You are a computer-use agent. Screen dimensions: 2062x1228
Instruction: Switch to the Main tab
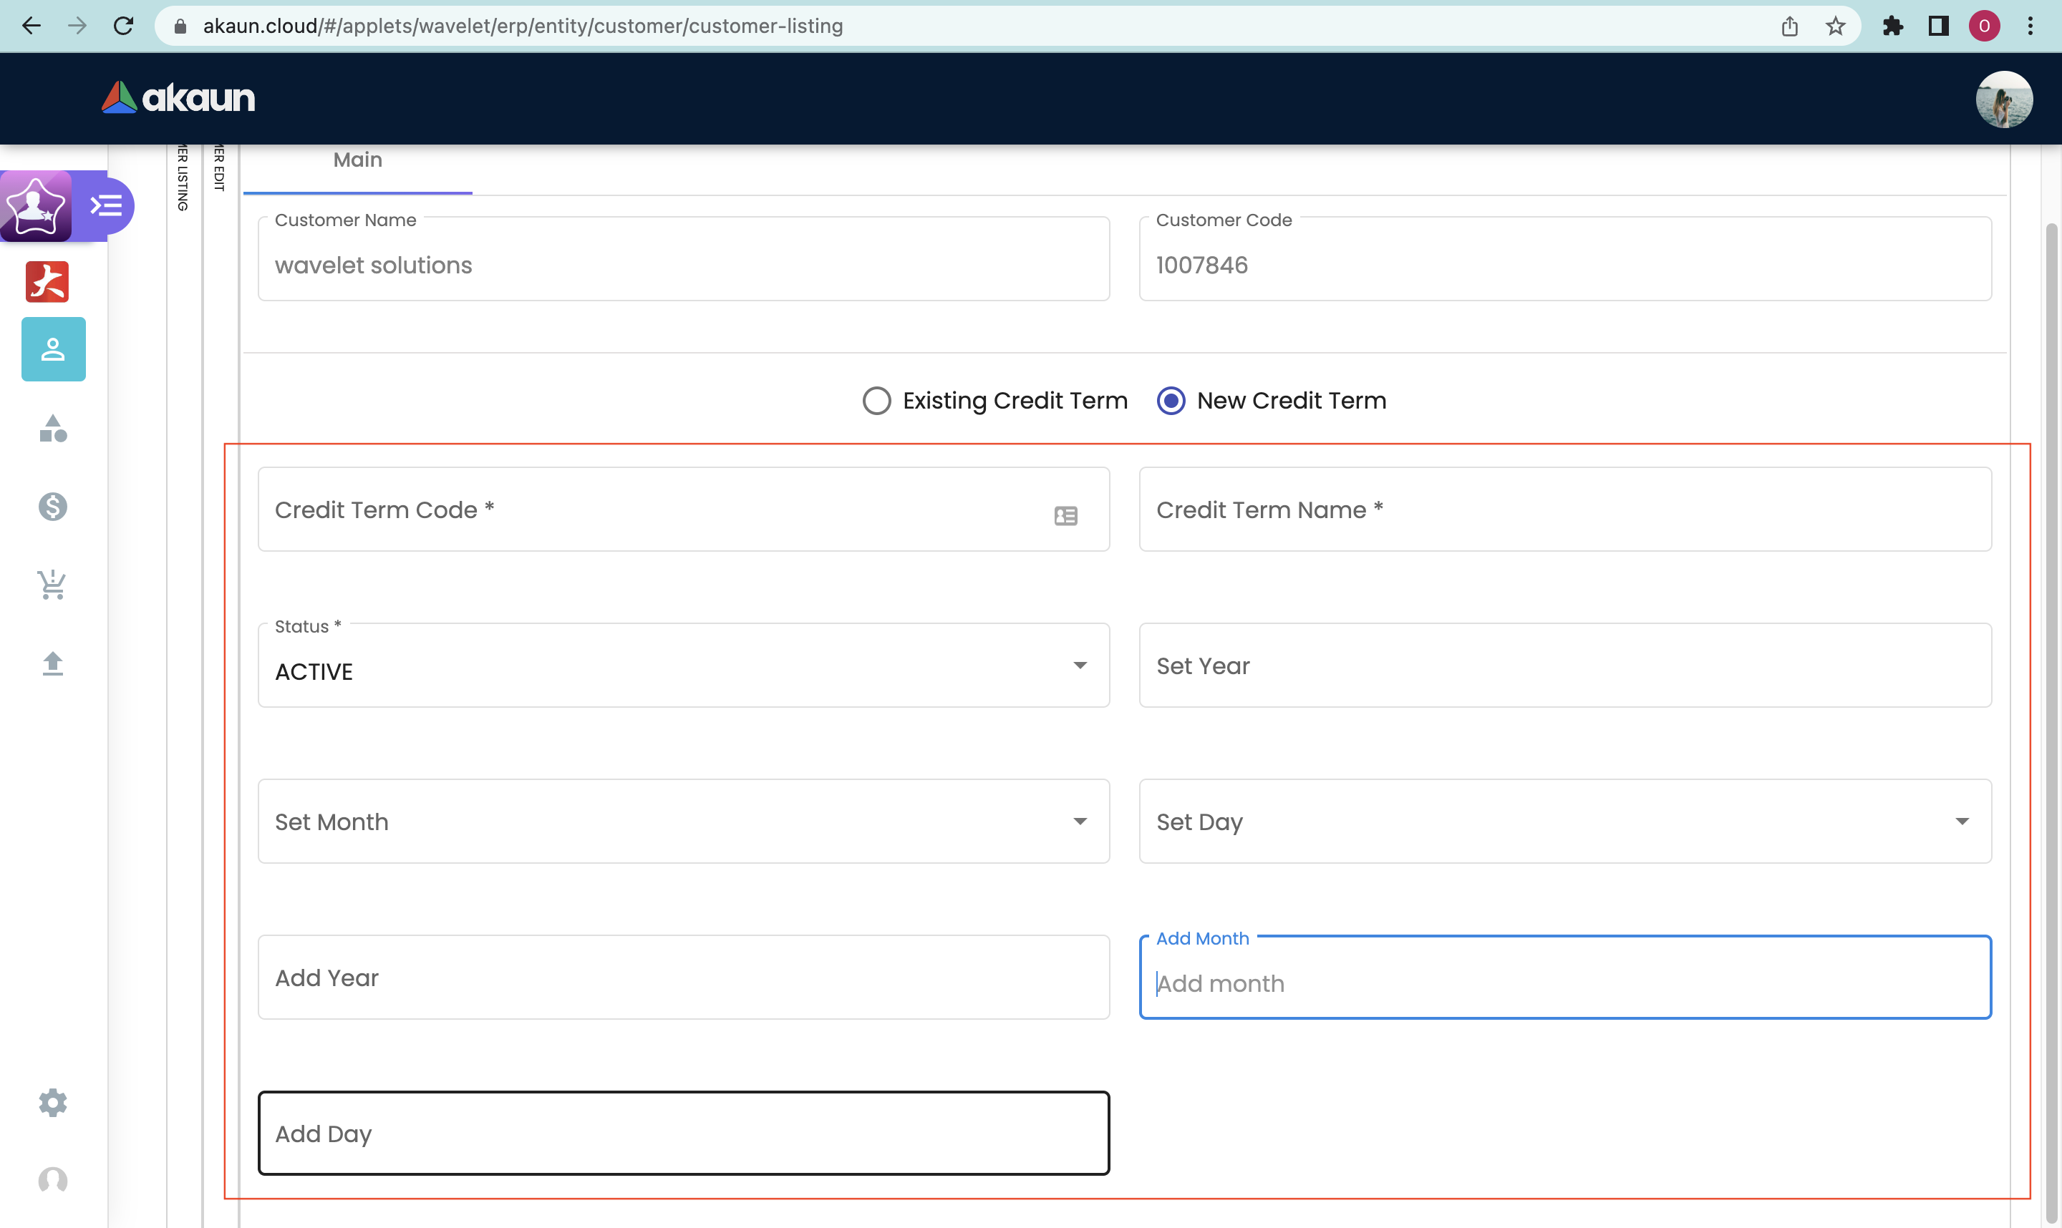(357, 160)
